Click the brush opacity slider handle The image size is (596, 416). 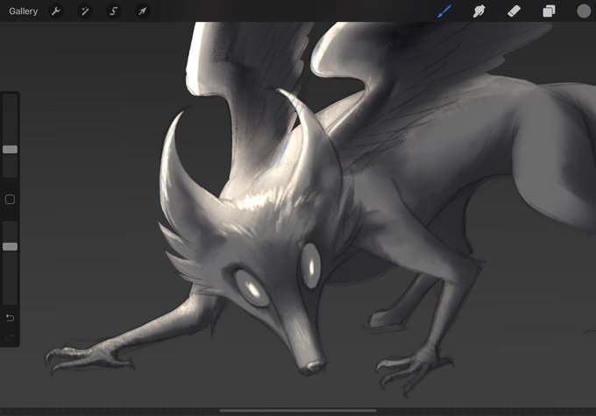(10, 247)
